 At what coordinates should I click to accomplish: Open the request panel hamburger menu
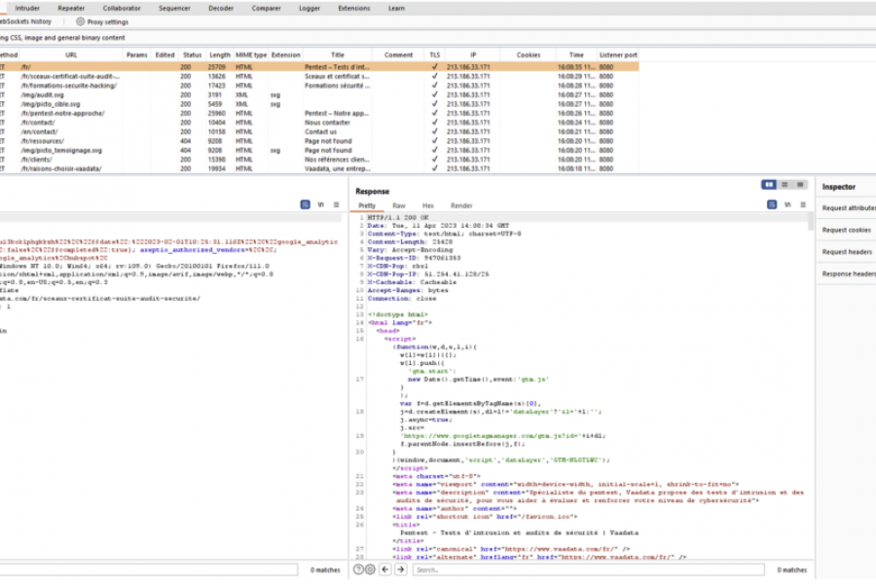click(x=336, y=205)
